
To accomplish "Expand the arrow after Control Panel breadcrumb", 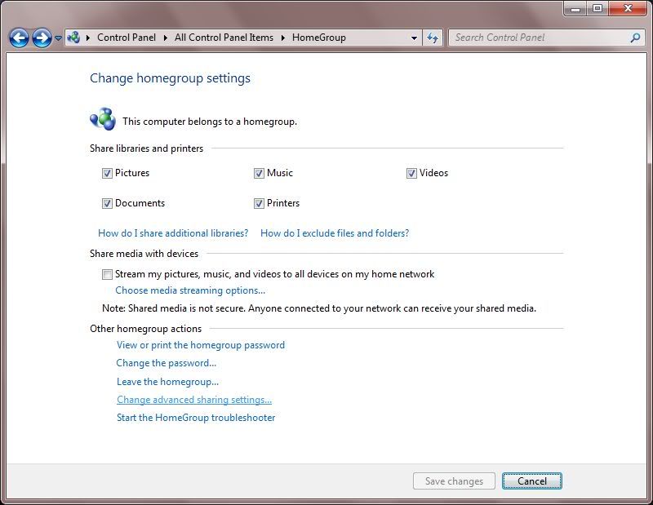I will (166, 38).
